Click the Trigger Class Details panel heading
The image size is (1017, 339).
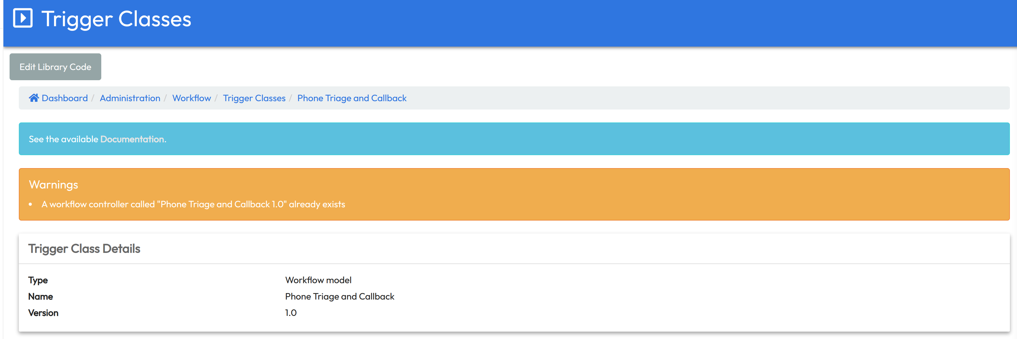[84, 249]
